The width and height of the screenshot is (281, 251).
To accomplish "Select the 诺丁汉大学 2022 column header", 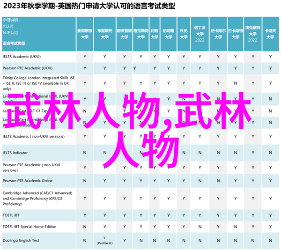I will tap(200, 34).
